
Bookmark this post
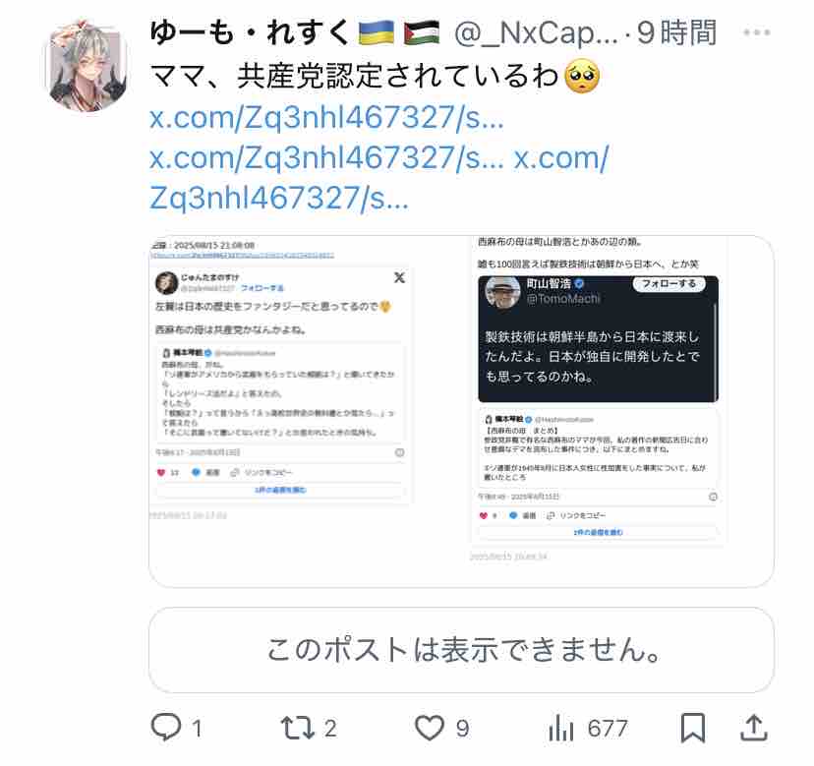point(693,728)
